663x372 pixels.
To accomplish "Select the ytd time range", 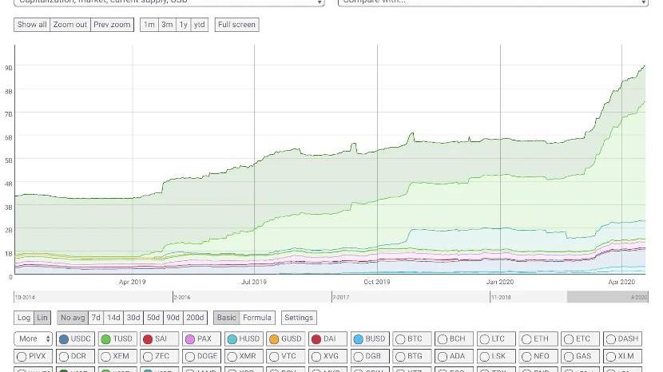I will pyautogui.click(x=199, y=25).
